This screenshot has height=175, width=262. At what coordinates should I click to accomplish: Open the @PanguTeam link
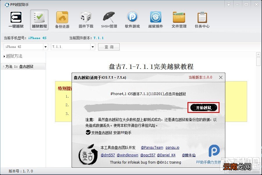click(x=152, y=148)
